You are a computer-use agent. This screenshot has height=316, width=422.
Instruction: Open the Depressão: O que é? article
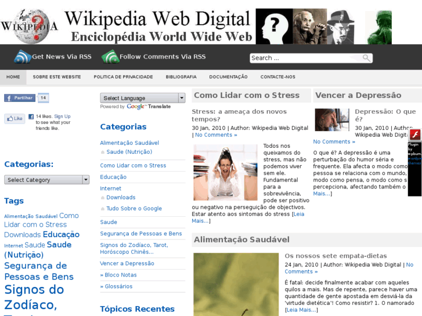click(x=385, y=115)
